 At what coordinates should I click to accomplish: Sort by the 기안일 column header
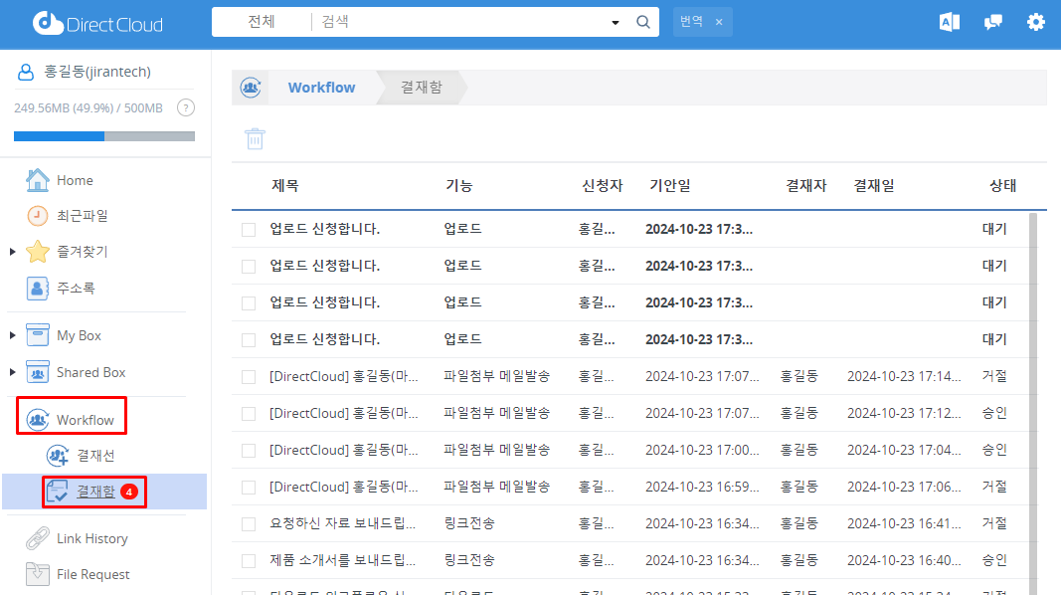[x=670, y=185]
